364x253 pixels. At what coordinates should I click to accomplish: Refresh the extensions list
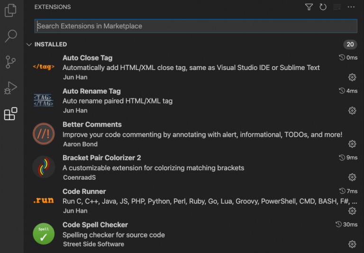tap(323, 7)
